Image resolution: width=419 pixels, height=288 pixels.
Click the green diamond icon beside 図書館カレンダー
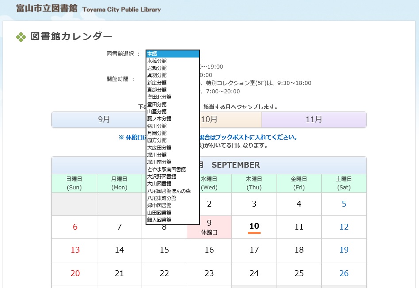pos(20,37)
